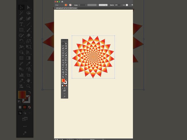Click fill swatch in control bar

66,5
